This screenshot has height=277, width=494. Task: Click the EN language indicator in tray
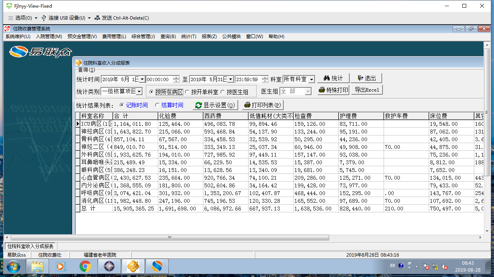point(392,266)
